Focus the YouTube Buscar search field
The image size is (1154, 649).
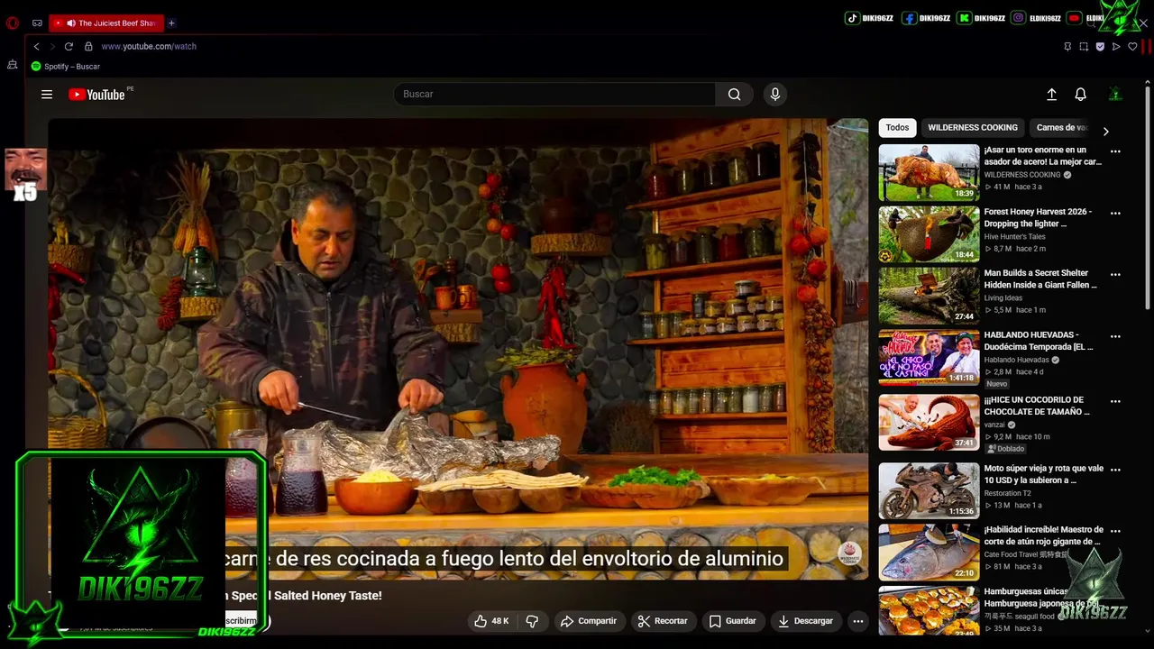(x=554, y=94)
